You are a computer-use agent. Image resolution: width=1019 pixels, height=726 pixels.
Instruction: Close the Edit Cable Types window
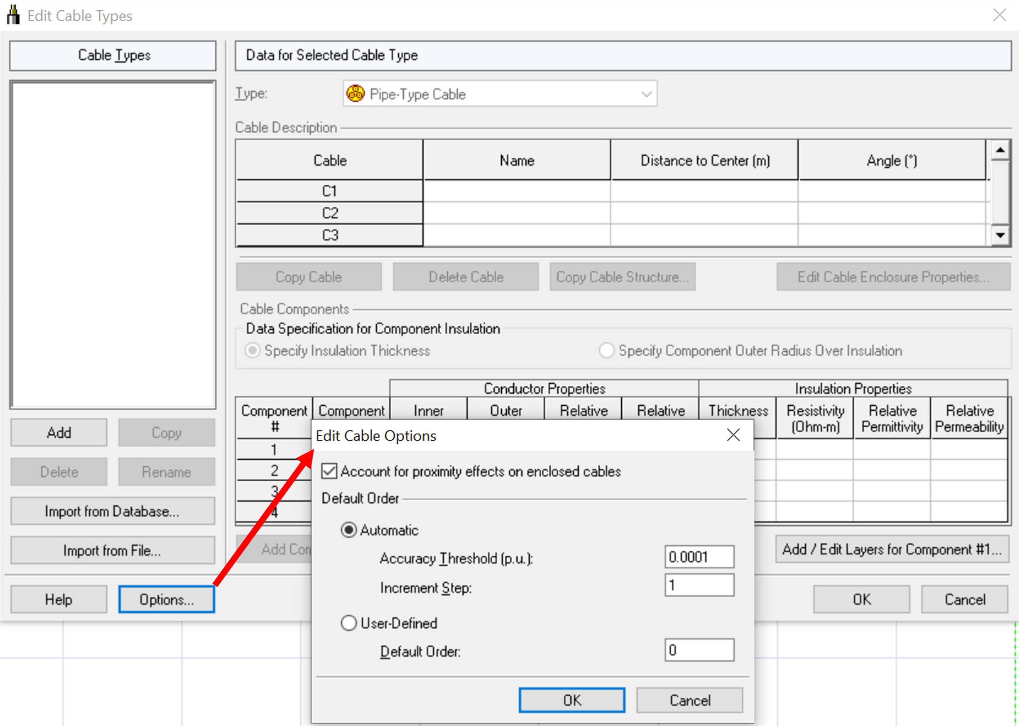pos(1000,15)
